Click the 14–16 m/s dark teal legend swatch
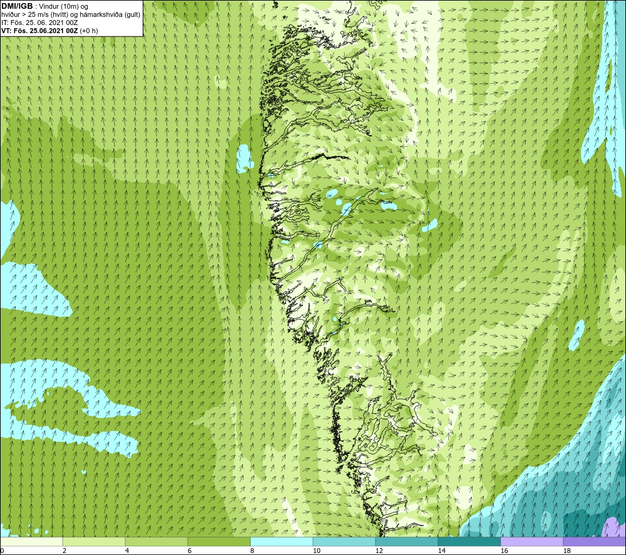The width and height of the screenshot is (626, 555). (x=469, y=541)
